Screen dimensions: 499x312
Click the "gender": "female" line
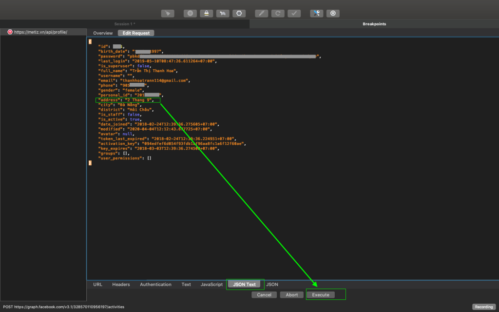[x=121, y=90]
